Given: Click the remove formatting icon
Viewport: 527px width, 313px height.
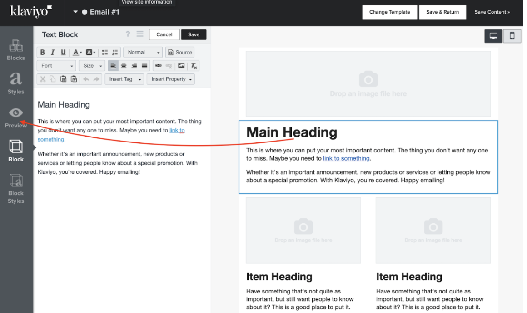Looking at the screenshot, I should click(194, 66).
